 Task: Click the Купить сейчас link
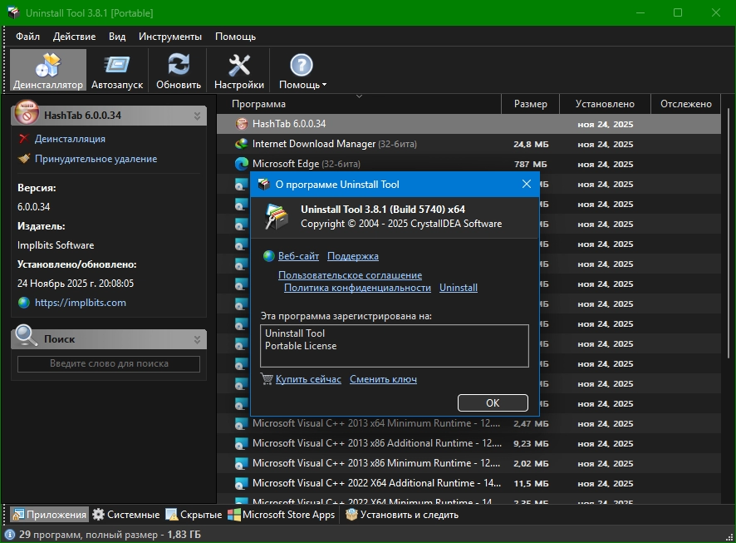pos(308,379)
